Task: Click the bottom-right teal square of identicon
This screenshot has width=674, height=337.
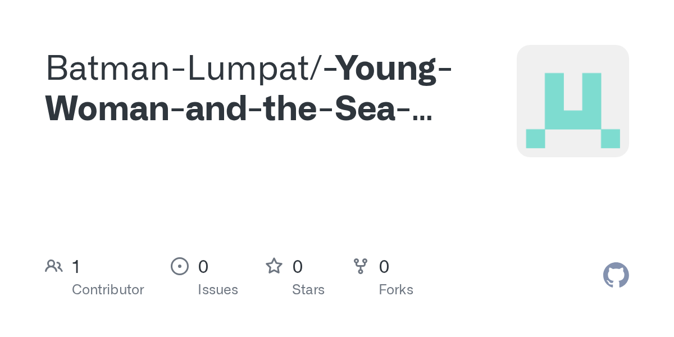Action: click(610, 138)
